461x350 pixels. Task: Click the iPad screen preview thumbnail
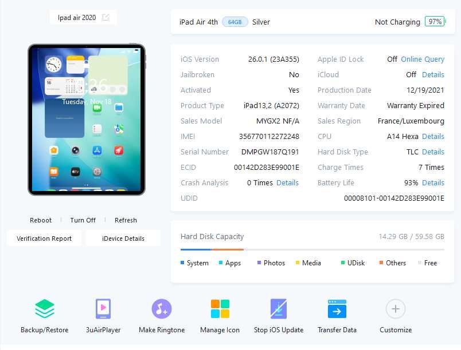pyautogui.click(x=87, y=120)
